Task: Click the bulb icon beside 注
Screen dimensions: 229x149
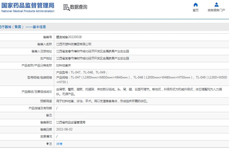Action: (x=47, y=144)
